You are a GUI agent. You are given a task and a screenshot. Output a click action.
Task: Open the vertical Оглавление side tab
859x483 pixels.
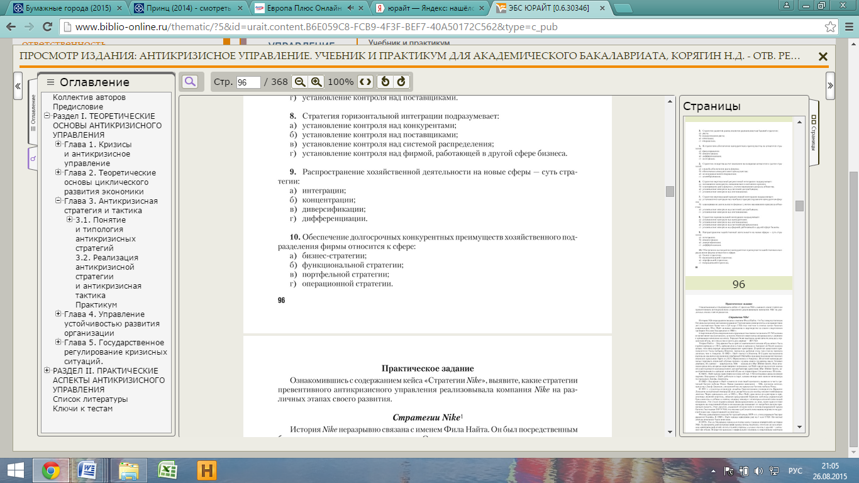pos(33,113)
